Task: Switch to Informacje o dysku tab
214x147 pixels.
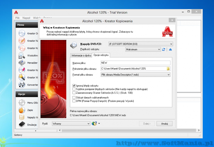Action: [81, 55]
